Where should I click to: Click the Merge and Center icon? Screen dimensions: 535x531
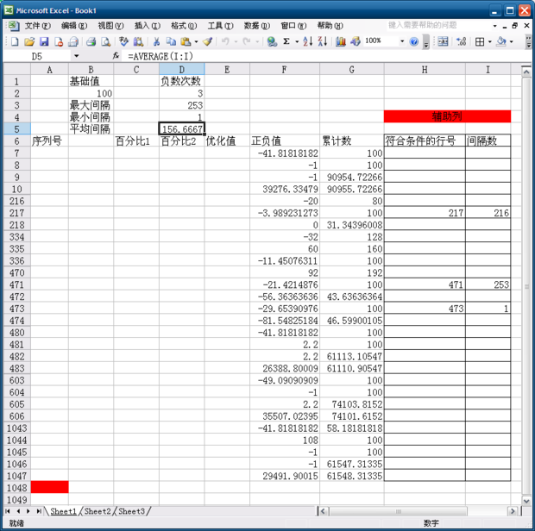[x=443, y=41]
